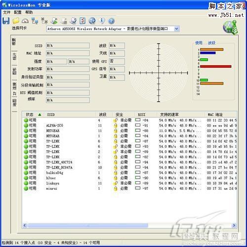The height and width of the screenshot is (247, 247).
Task: Click the signal bar icon for RSSI -93
Action: [138, 146]
